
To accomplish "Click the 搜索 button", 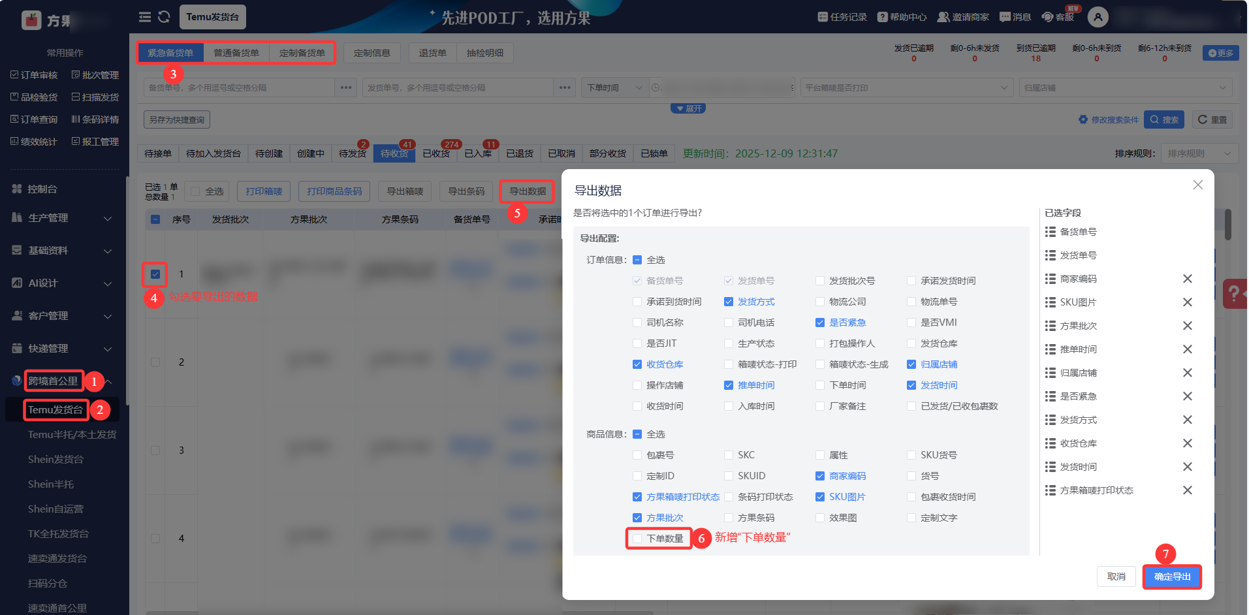I will pos(1163,119).
